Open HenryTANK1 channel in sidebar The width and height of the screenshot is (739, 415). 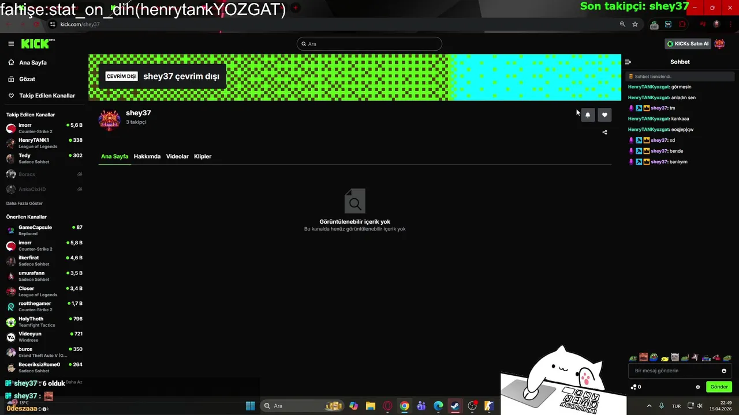click(44, 143)
